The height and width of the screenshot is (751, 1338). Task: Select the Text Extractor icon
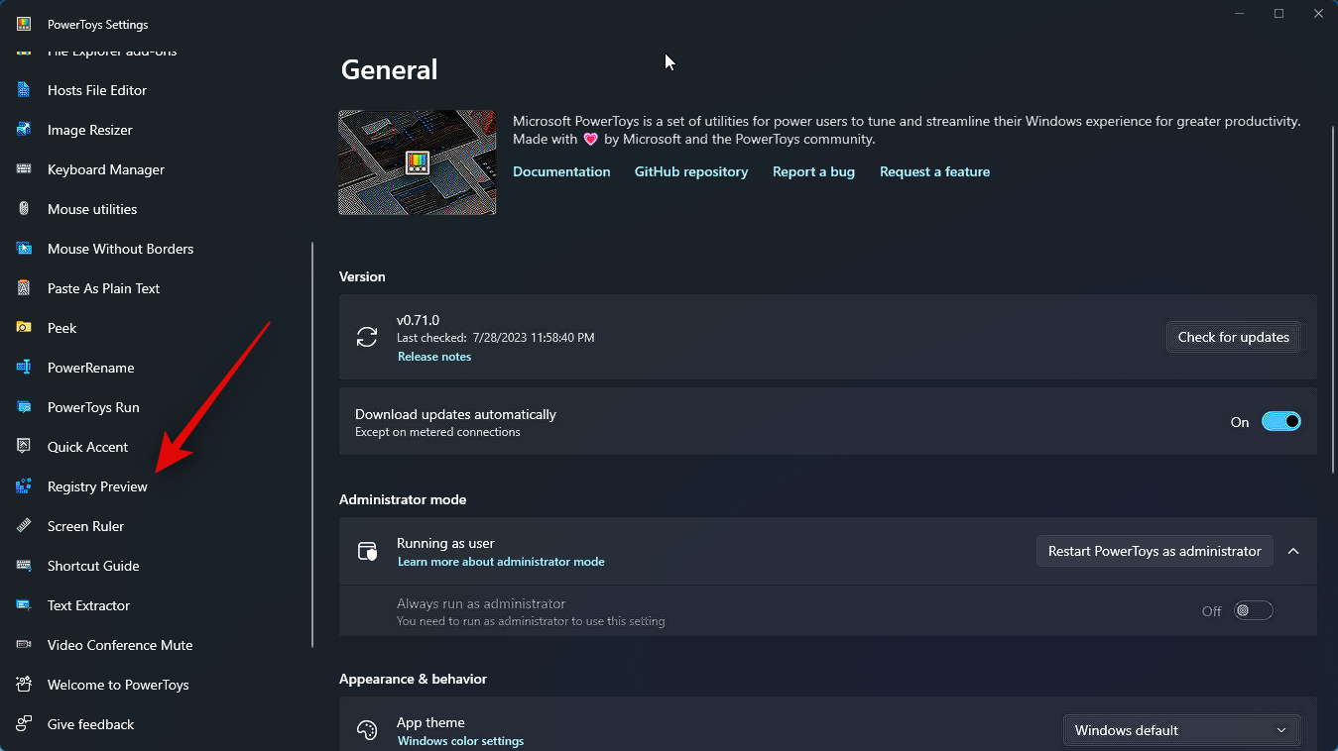click(24, 605)
